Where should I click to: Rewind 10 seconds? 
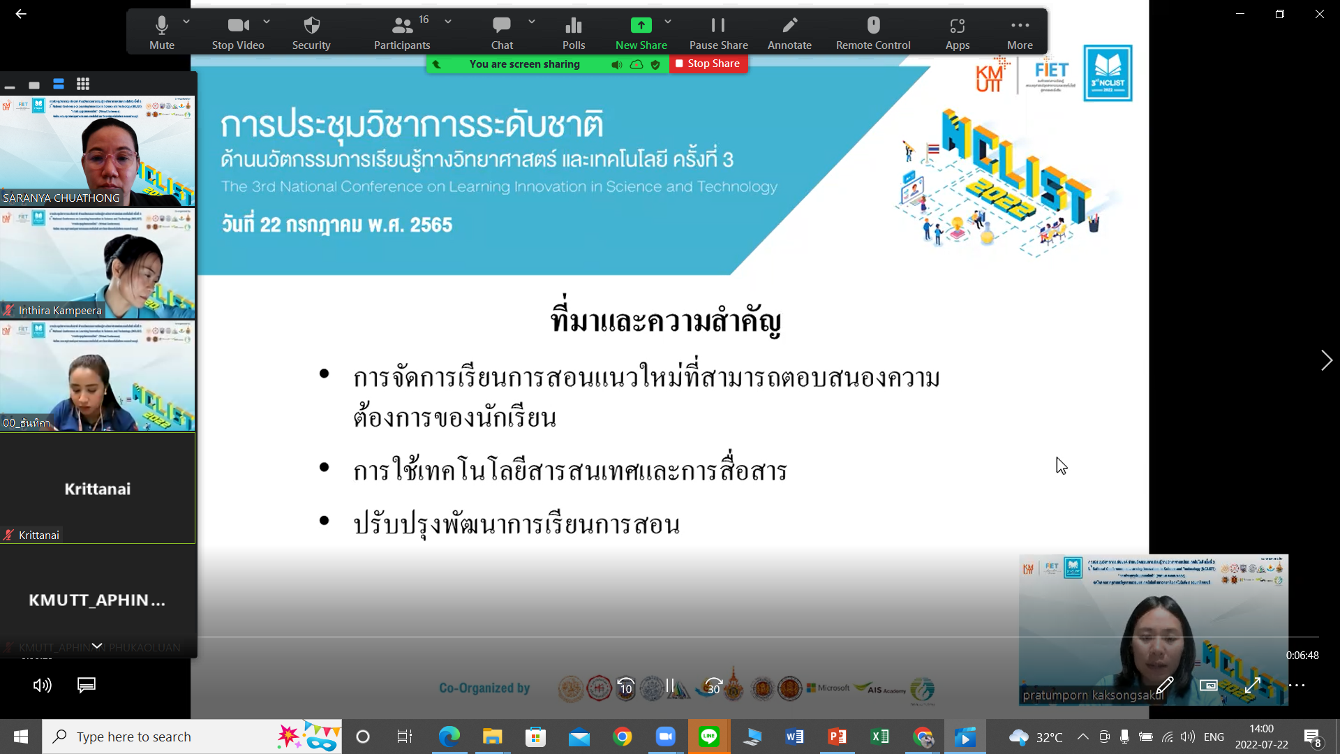point(626,687)
